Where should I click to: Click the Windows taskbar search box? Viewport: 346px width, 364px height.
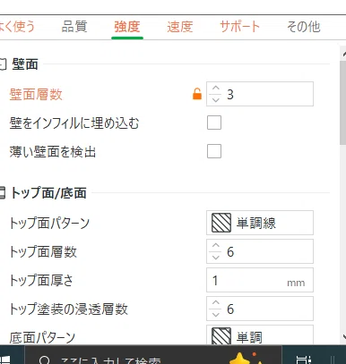pos(152,355)
